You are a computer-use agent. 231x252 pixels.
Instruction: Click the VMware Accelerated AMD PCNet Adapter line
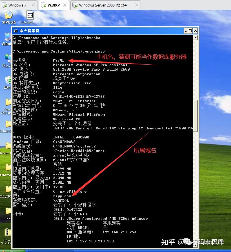click(107, 219)
